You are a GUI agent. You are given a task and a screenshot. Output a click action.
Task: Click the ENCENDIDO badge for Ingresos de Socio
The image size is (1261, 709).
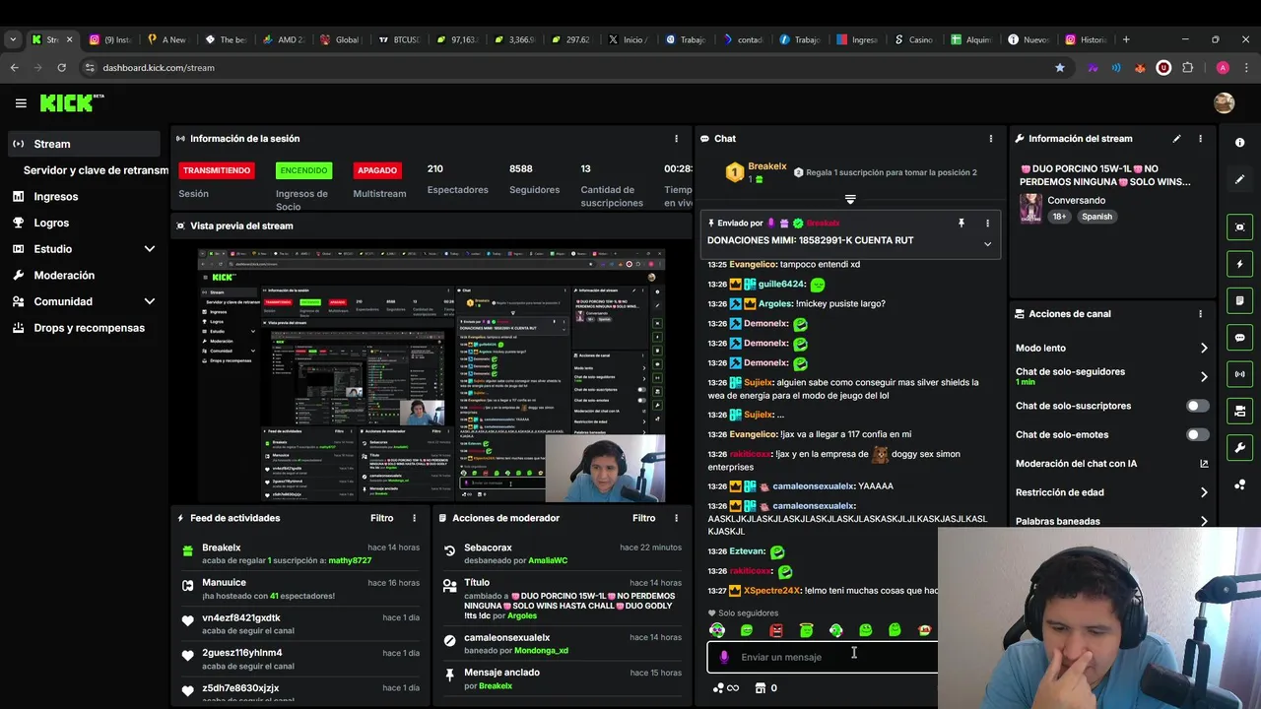(x=303, y=170)
